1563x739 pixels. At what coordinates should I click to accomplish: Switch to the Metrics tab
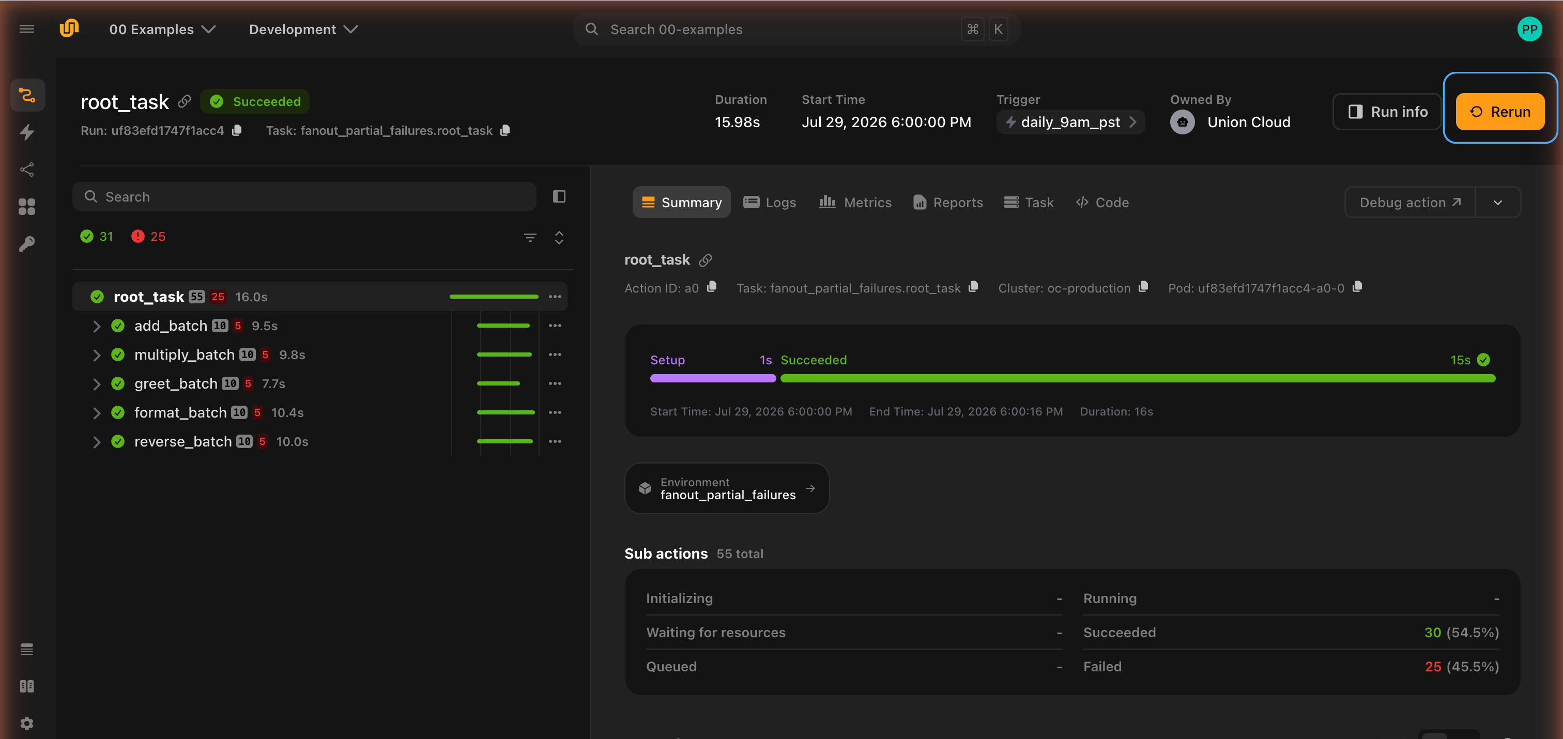coord(855,203)
